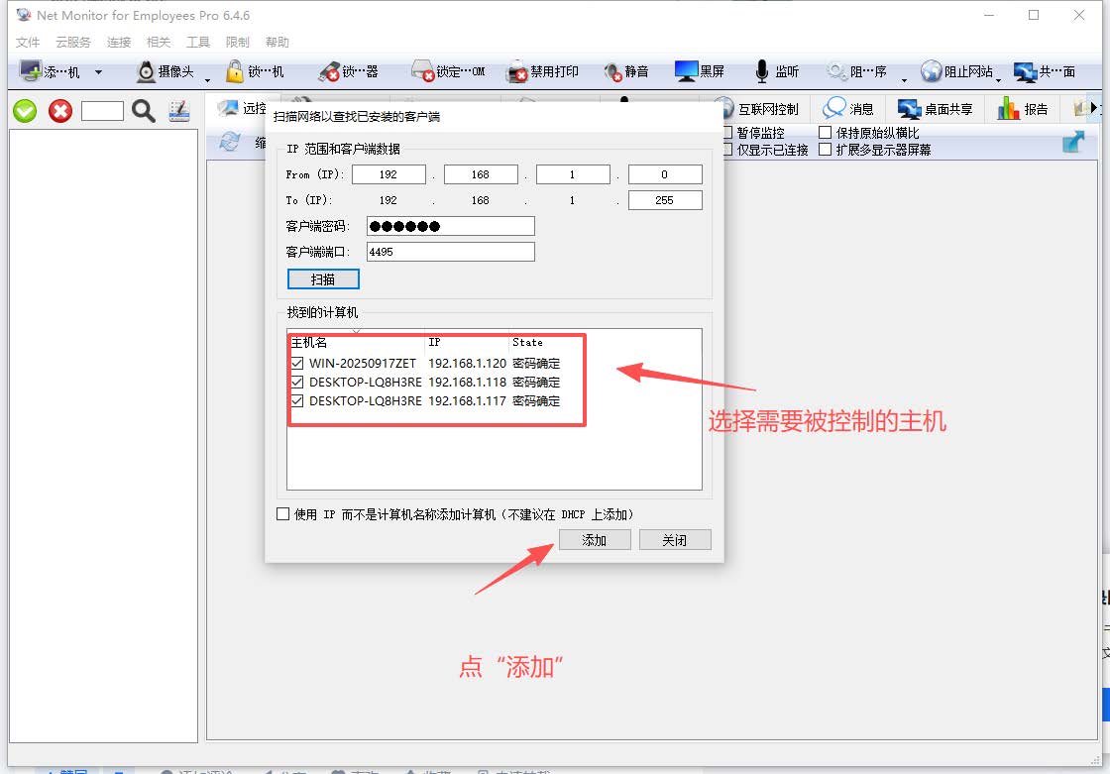Uncheck the WIN-20250917ET host checkbox
Image resolution: width=1110 pixels, height=774 pixels.
point(297,363)
